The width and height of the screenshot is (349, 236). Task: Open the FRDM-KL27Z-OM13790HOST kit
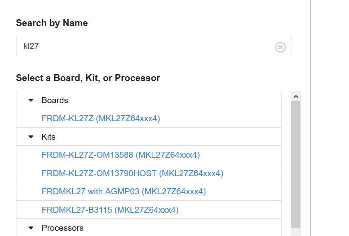tap(132, 173)
